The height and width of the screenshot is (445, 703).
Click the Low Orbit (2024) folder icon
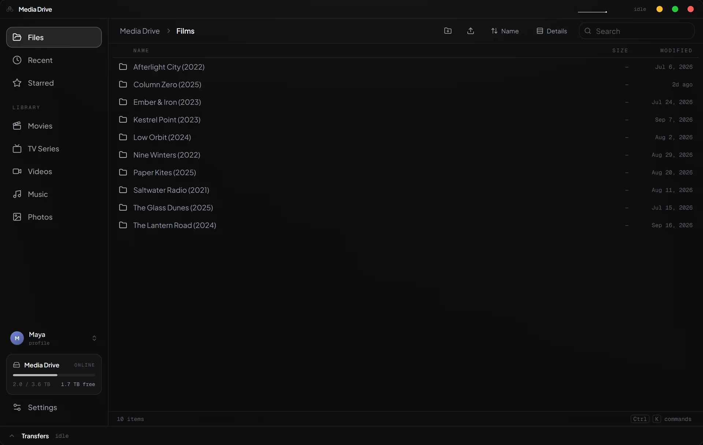123,137
